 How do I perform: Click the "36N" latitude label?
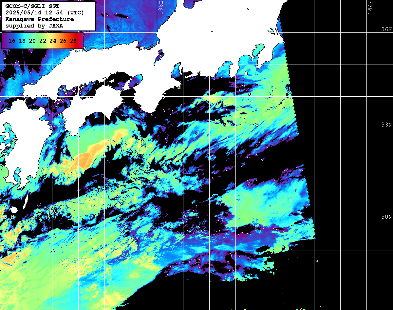coord(387,29)
